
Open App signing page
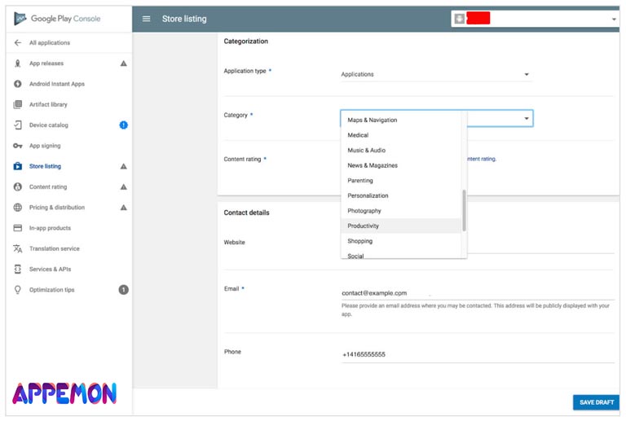point(45,146)
